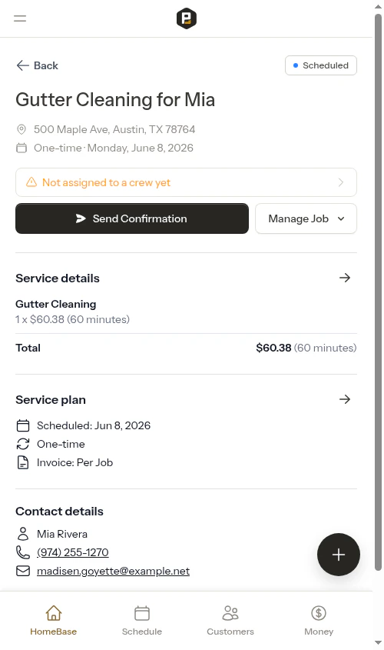384x650 pixels.
Task: Click the warning triangle icon in crew notice
Action: (31, 182)
